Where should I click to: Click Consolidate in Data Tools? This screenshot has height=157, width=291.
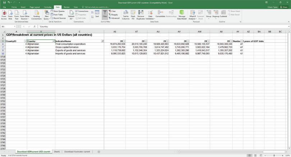coord(160,14)
